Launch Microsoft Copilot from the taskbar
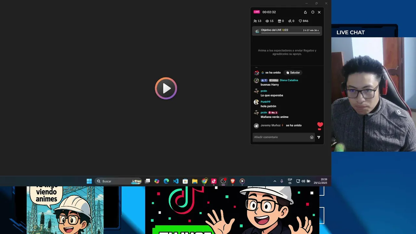 (157, 181)
